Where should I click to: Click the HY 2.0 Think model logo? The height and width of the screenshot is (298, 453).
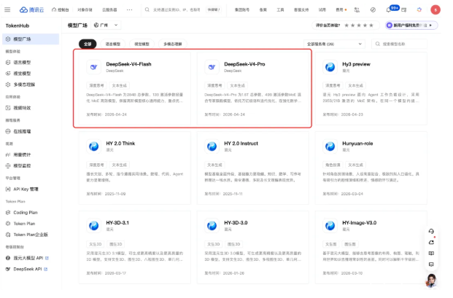[93, 146]
